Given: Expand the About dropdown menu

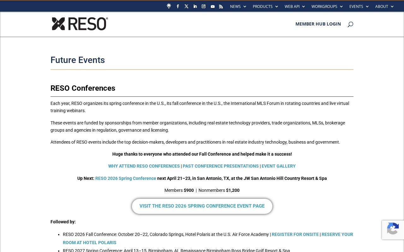Looking at the screenshot, I should [384, 6].
